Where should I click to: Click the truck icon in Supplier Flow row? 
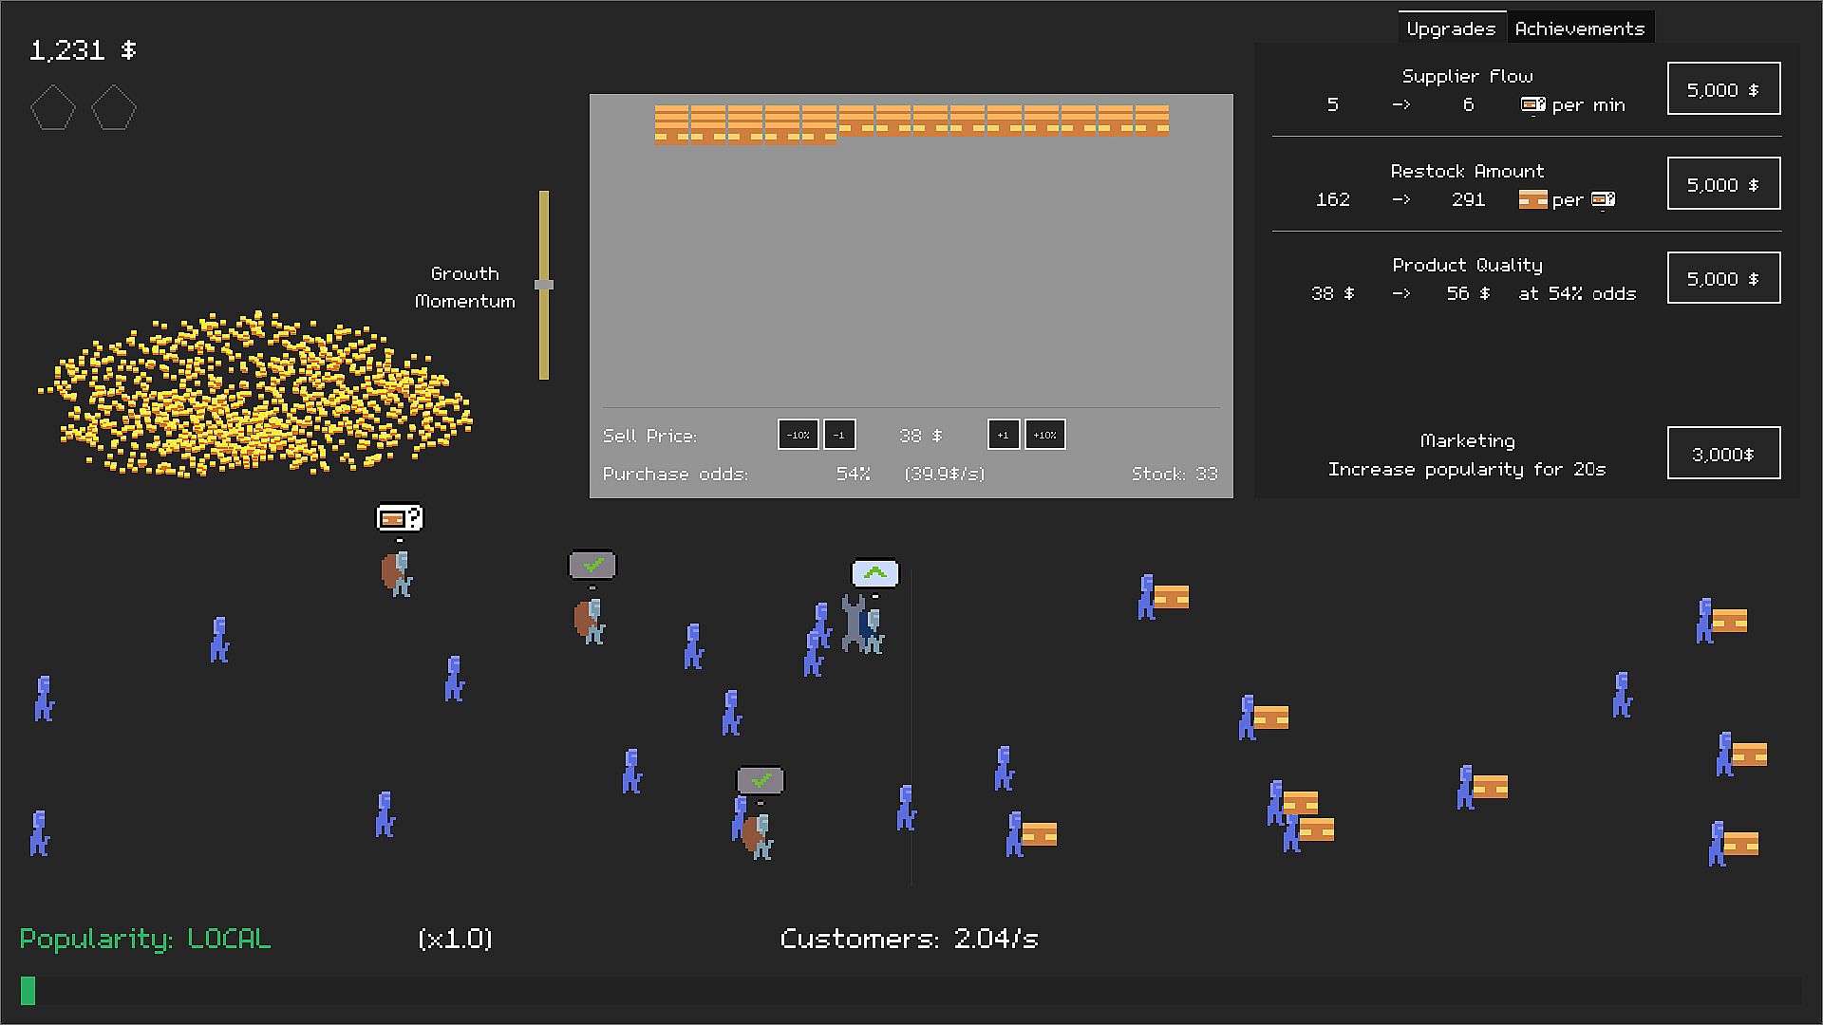(1532, 104)
